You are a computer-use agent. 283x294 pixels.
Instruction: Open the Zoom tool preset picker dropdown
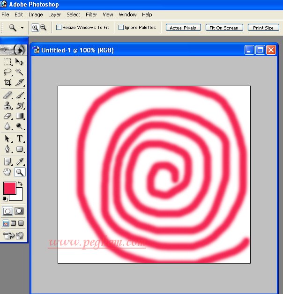[22, 28]
